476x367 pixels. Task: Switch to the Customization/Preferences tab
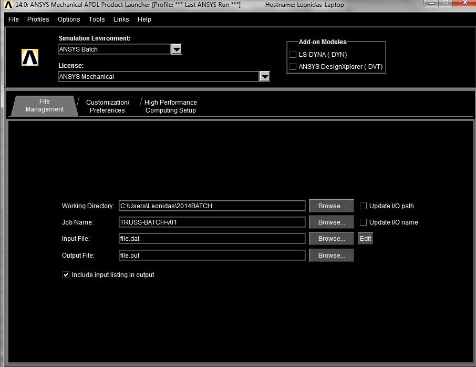108,106
